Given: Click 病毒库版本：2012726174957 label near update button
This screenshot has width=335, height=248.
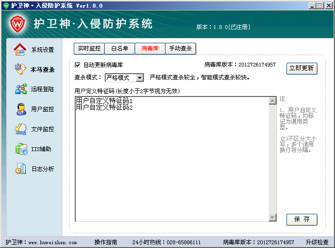Looking at the screenshot, I should point(240,65).
